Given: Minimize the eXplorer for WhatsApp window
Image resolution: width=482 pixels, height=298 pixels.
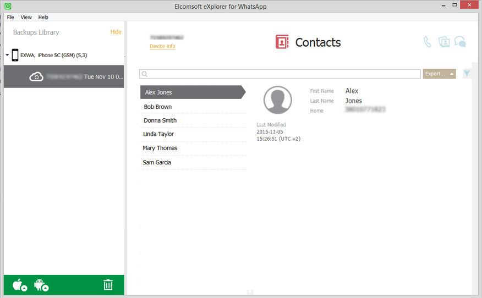Looking at the screenshot, I should pyautogui.click(x=443, y=5).
